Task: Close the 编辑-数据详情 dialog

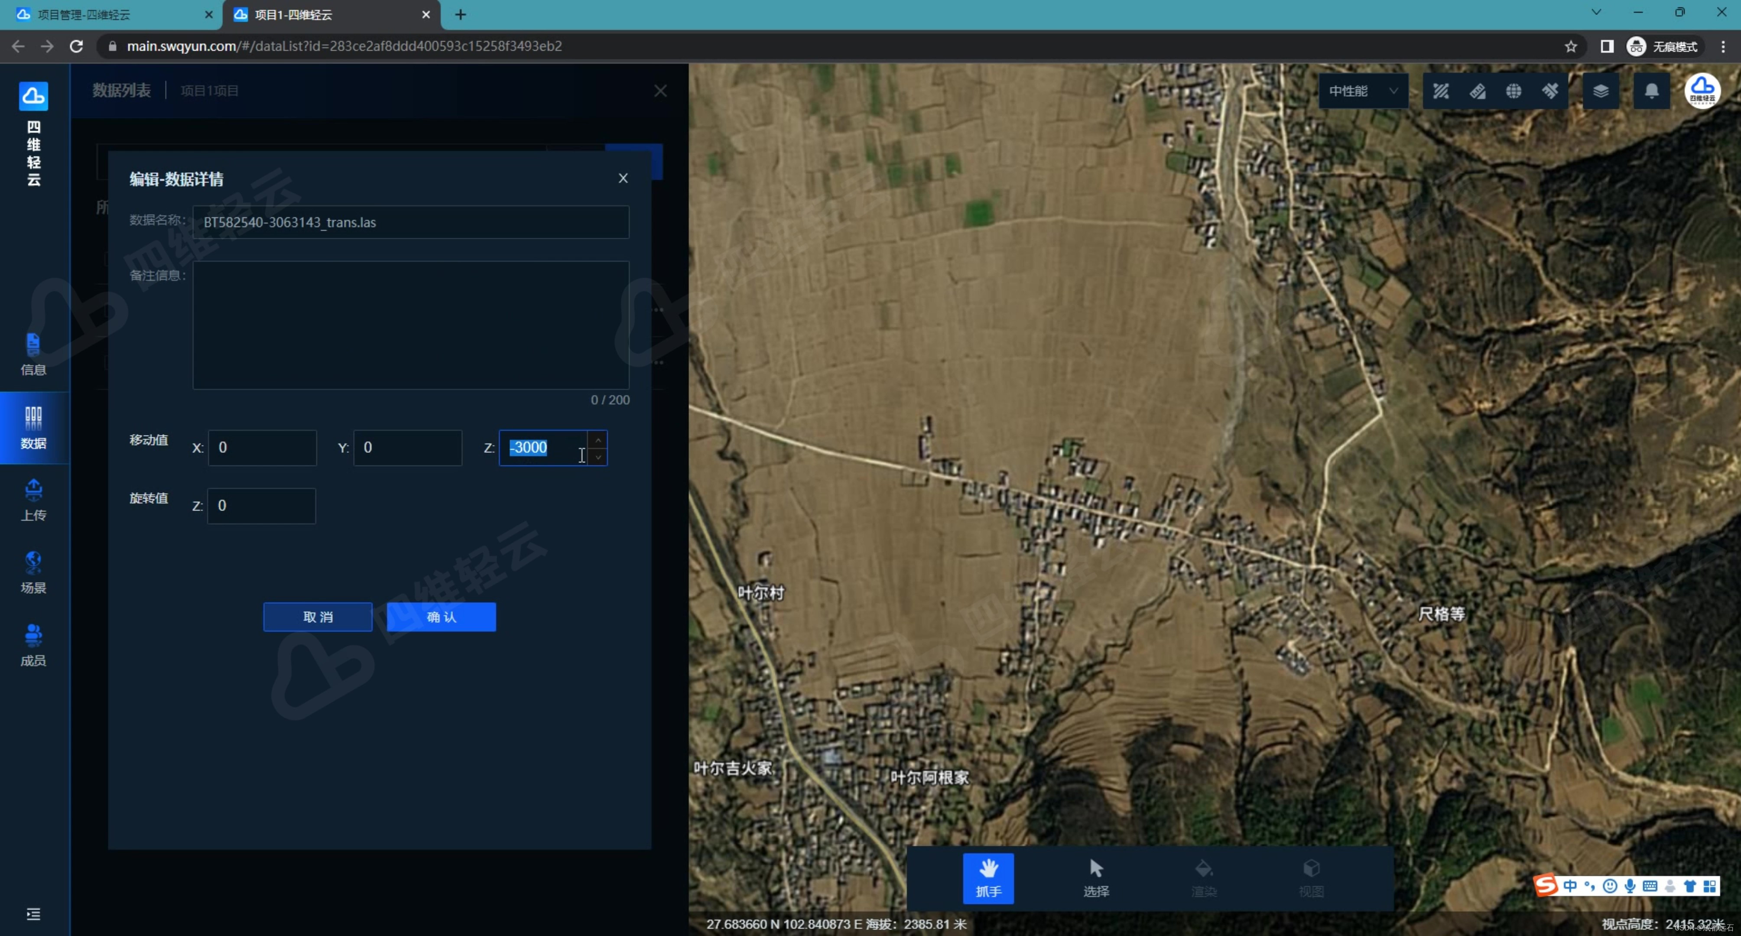Action: point(623,179)
